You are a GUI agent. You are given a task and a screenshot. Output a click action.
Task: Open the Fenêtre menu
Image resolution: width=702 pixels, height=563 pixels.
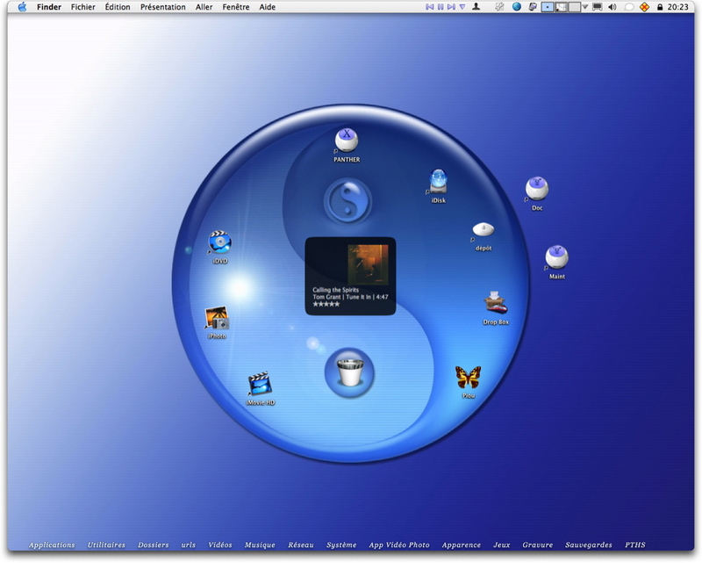236,7
